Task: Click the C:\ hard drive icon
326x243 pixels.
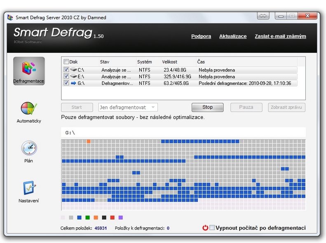Action: pyautogui.click(x=73, y=70)
